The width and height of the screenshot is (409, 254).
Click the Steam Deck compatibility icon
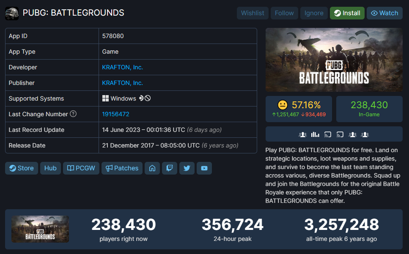coord(141,98)
